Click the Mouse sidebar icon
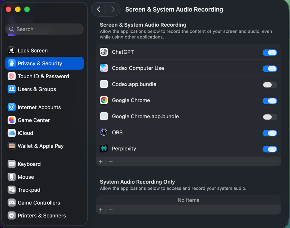 click(12, 177)
